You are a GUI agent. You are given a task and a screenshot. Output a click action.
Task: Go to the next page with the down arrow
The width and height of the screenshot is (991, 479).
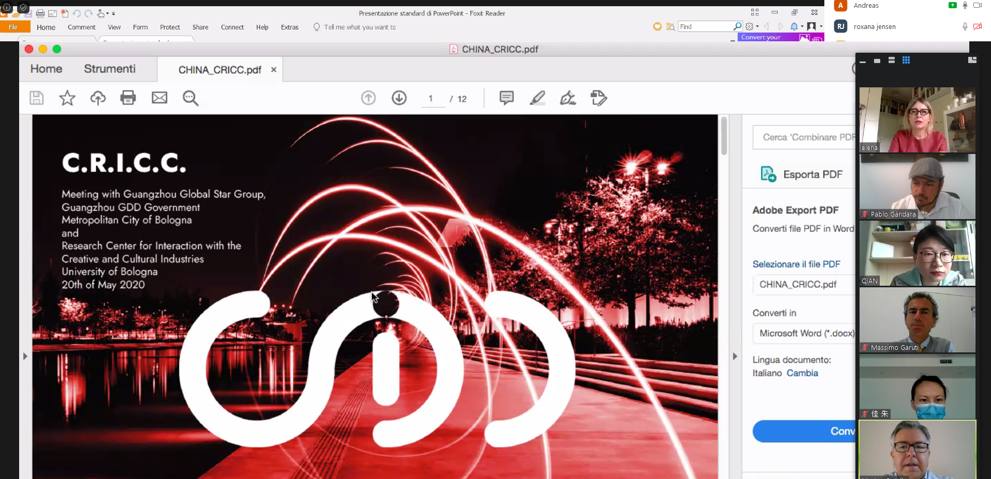tap(399, 98)
